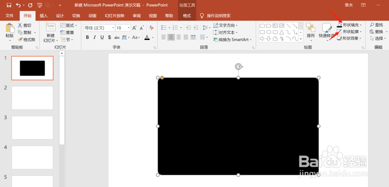389x187 pixels.
Task: Open Convert to SmartArt dropdown
Action: [232, 39]
